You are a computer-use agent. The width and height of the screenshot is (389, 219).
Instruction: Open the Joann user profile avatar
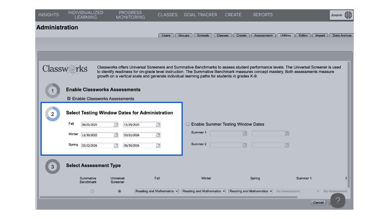pos(348,15)
